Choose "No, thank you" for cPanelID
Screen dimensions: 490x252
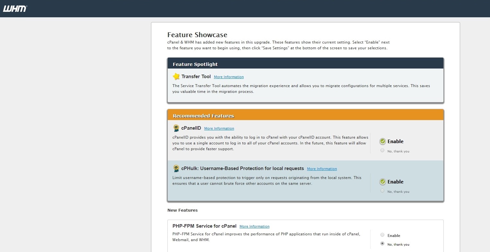tap(382, 150)
